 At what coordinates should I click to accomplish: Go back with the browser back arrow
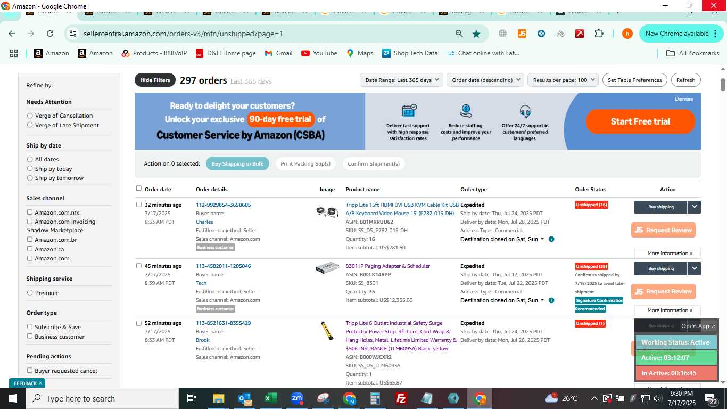coord(12,34)
